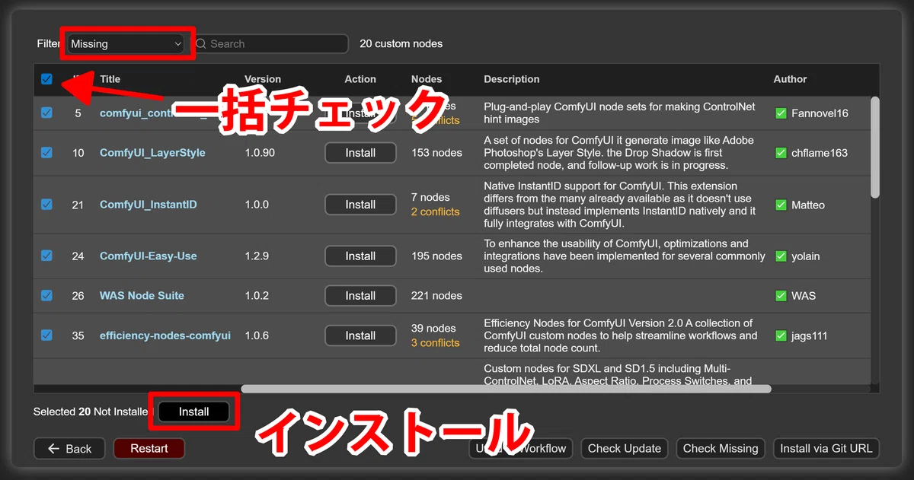Click the horizontal scrollbar of the table

click(507, 389)
